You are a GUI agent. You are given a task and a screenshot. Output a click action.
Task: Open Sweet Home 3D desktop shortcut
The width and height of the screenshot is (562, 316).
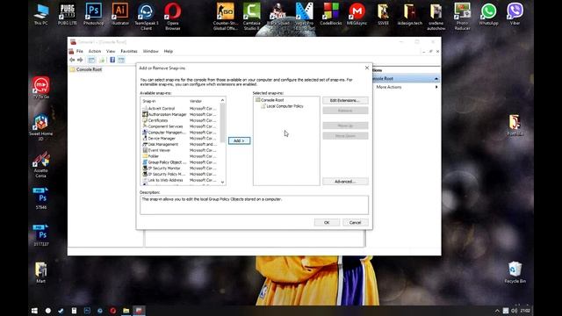(41, 127)
